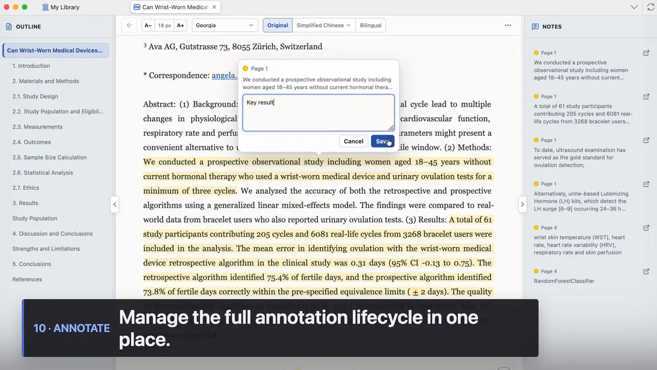This screenshot has height=370, width=657.
Task: Close the Can Wrist-Worn Medical tab
Action: (215, 7)
